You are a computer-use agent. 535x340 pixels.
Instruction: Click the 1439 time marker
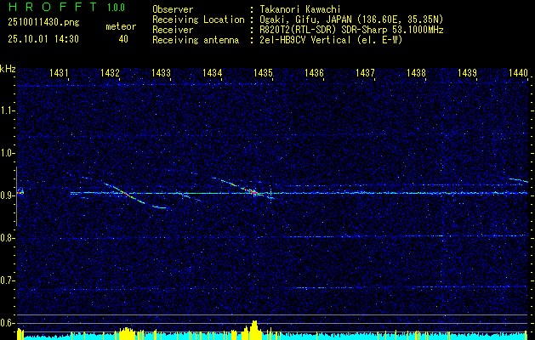click(x=467, y=72)
